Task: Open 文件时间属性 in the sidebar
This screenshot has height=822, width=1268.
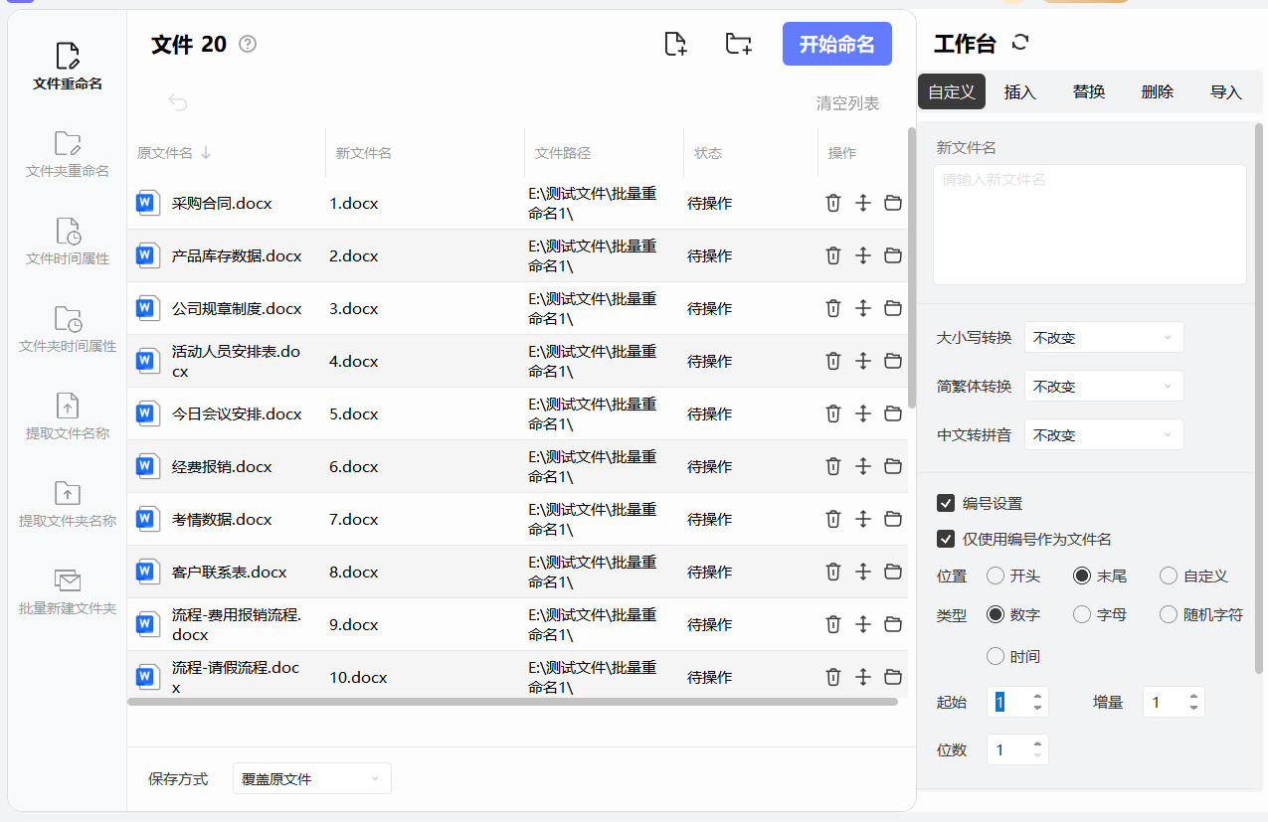Action: click(68, 242)
